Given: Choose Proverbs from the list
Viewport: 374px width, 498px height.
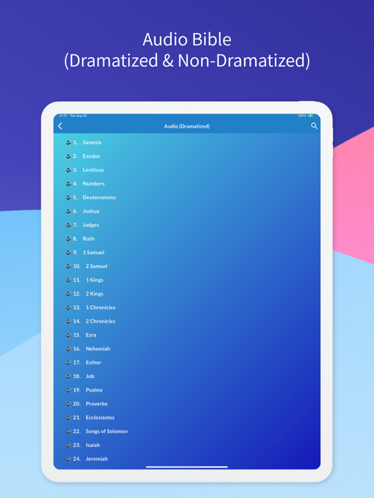Looking at the screenshot, I should (97, 404).
